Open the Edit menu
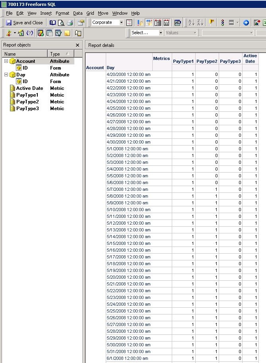This screenshot has width=266, height=363. point(19,13)
